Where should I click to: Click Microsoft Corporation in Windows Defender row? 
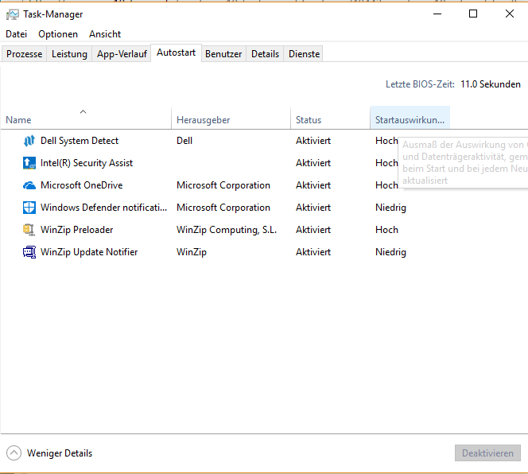click(x=223, y=208)
